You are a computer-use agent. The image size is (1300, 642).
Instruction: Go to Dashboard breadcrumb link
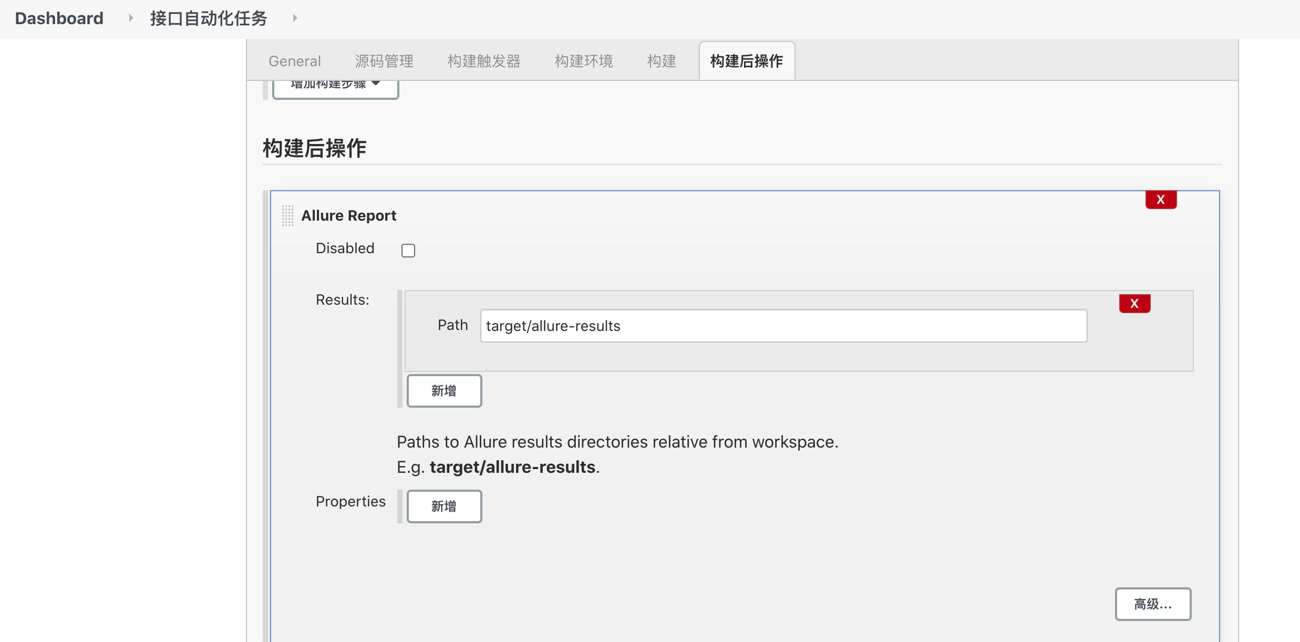(59, 18)
